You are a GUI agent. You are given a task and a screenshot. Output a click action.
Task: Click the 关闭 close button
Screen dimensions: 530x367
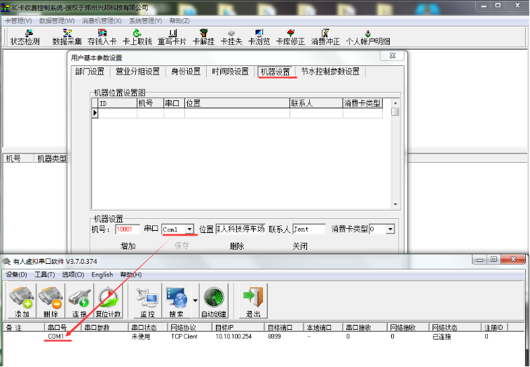coord(300,246)
